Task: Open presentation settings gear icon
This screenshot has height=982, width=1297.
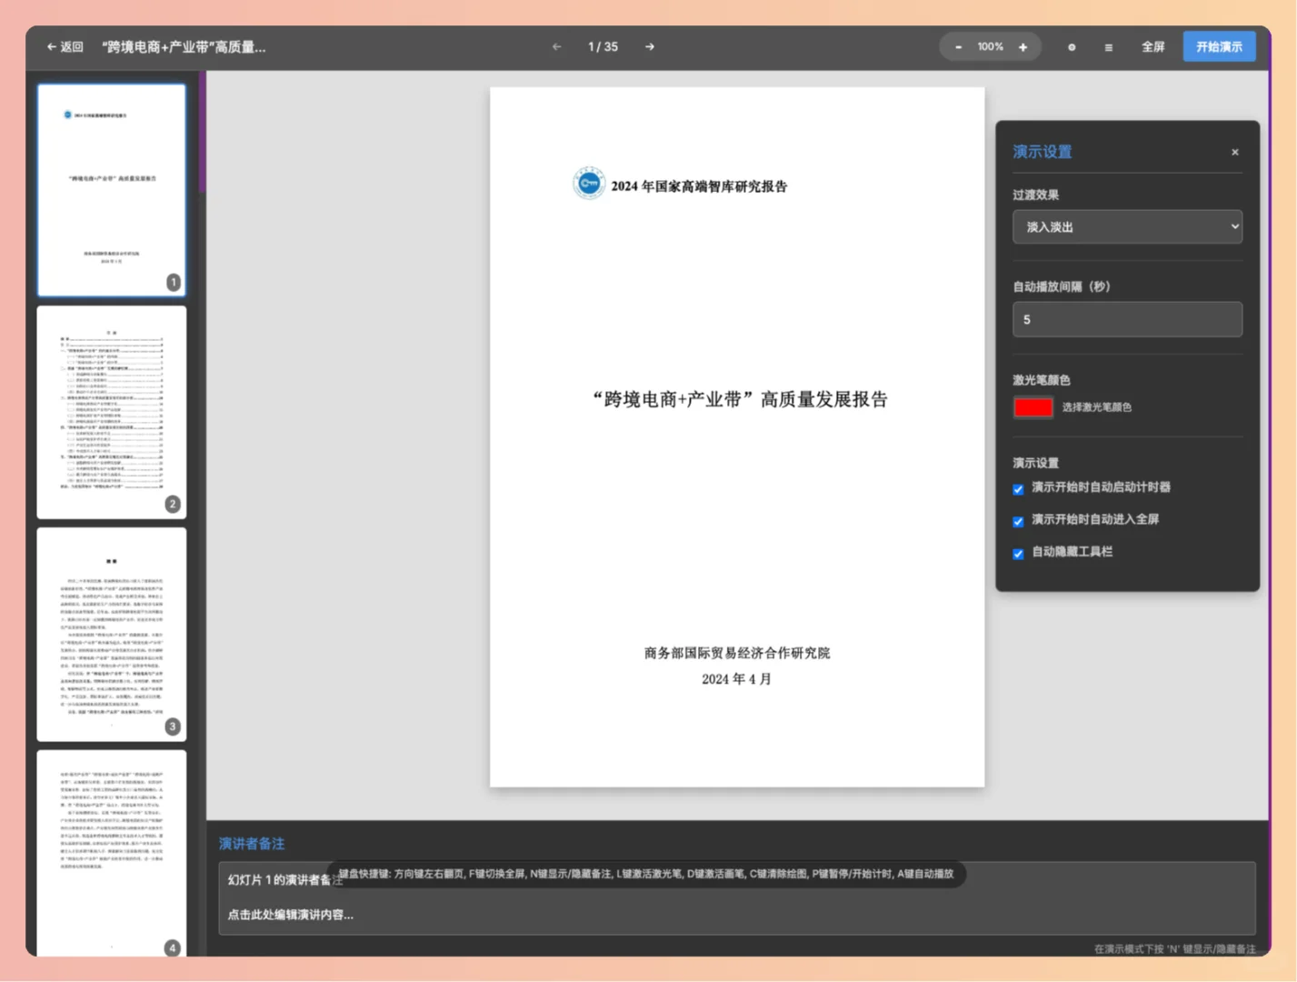Action: tap(1072, 47)
